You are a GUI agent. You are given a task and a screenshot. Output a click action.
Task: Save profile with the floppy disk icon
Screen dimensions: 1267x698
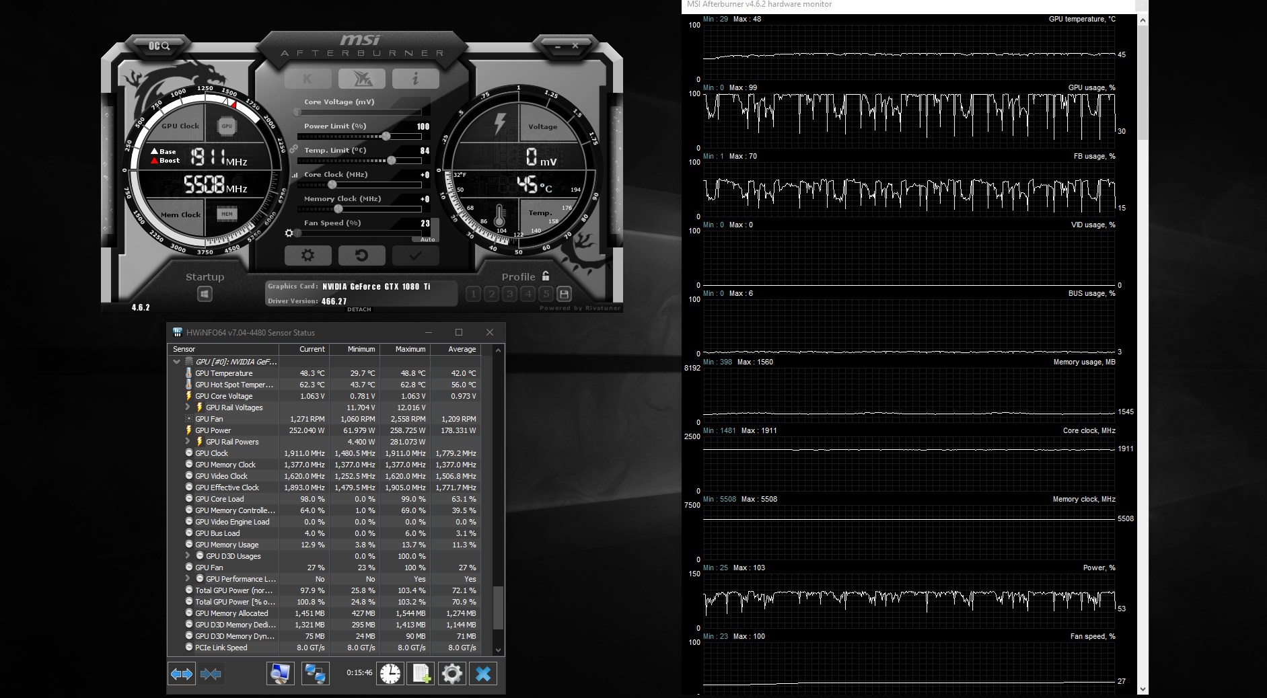pyautogui.click(x=565, y=294)
